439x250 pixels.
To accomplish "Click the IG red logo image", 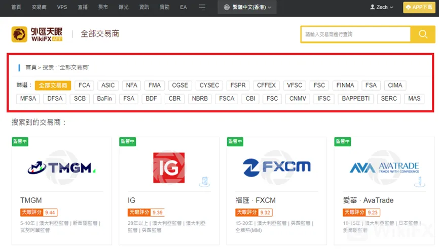I will coord(169,168).
